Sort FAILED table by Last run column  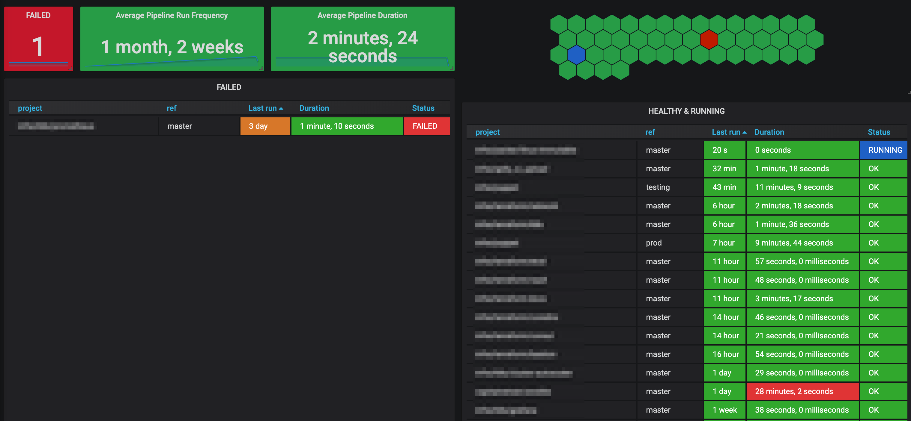pos(265,108)
